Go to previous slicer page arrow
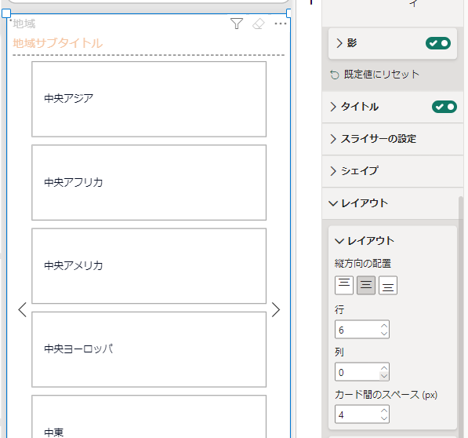The width and height of the screenshot is (468, 438). tap(23, 309)
